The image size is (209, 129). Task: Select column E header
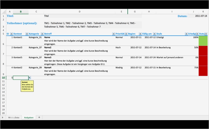[x=121, y=12]
